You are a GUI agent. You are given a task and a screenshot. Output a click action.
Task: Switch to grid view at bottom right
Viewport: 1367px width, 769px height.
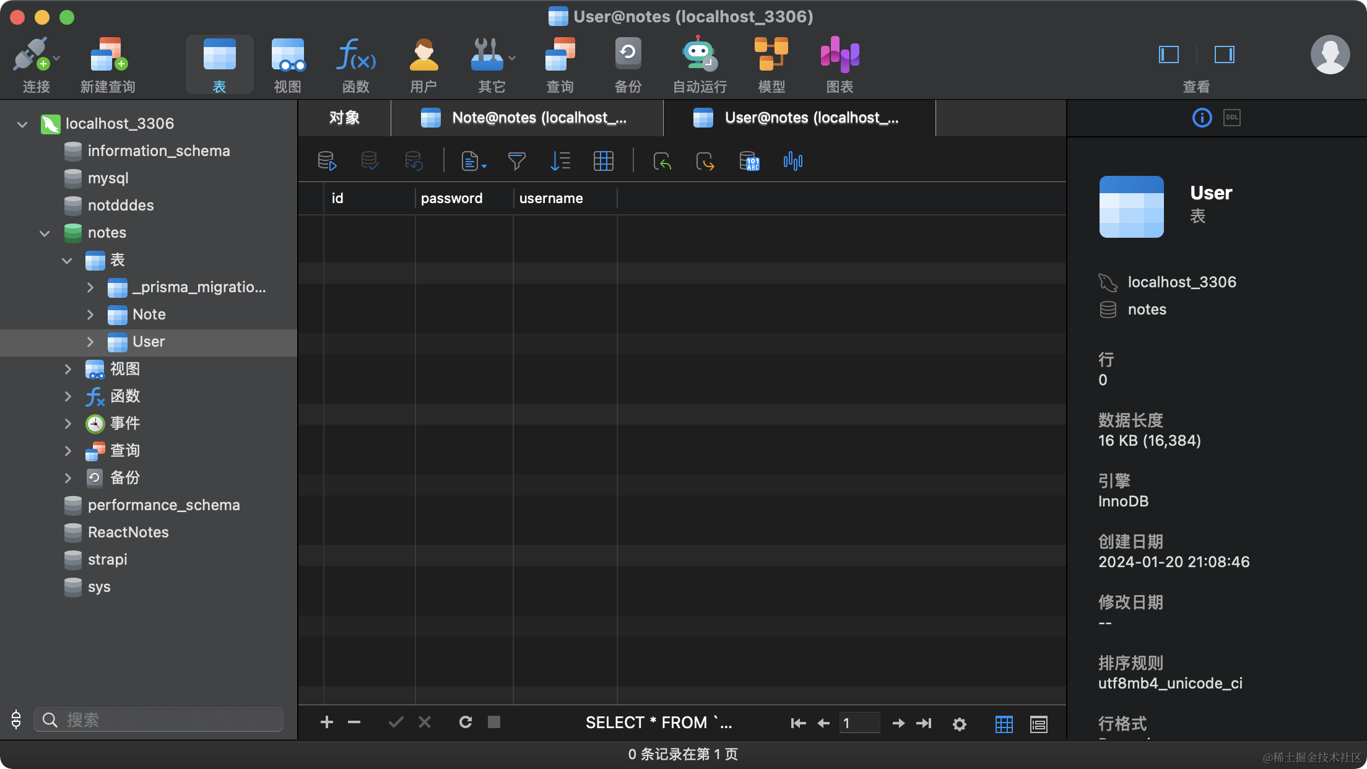click(x=1004, y=723)
